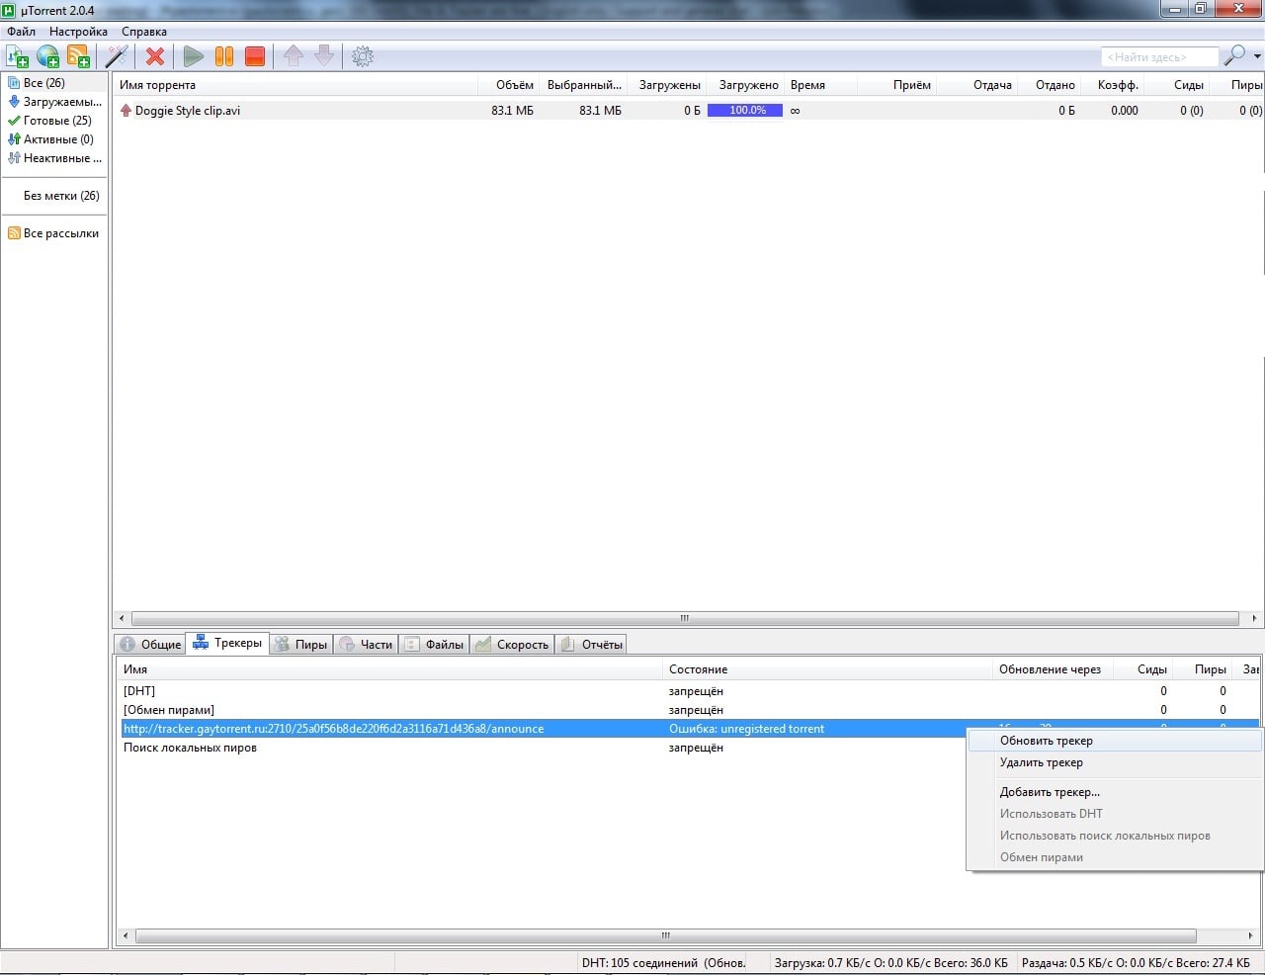1265x975 pixels.
Task: Select 'Неактивные' category in sidebar
Action: pos(55,158)
